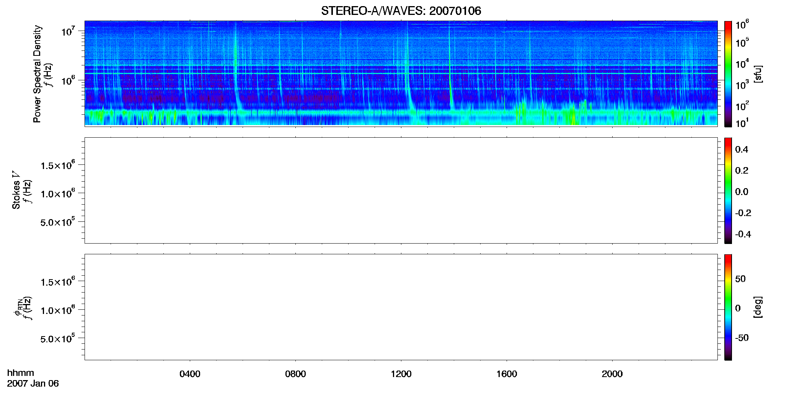The height and width of the screenshot is (413, 802).
Task: Click the [deg] color bar unit label
Action: (758, 307)
